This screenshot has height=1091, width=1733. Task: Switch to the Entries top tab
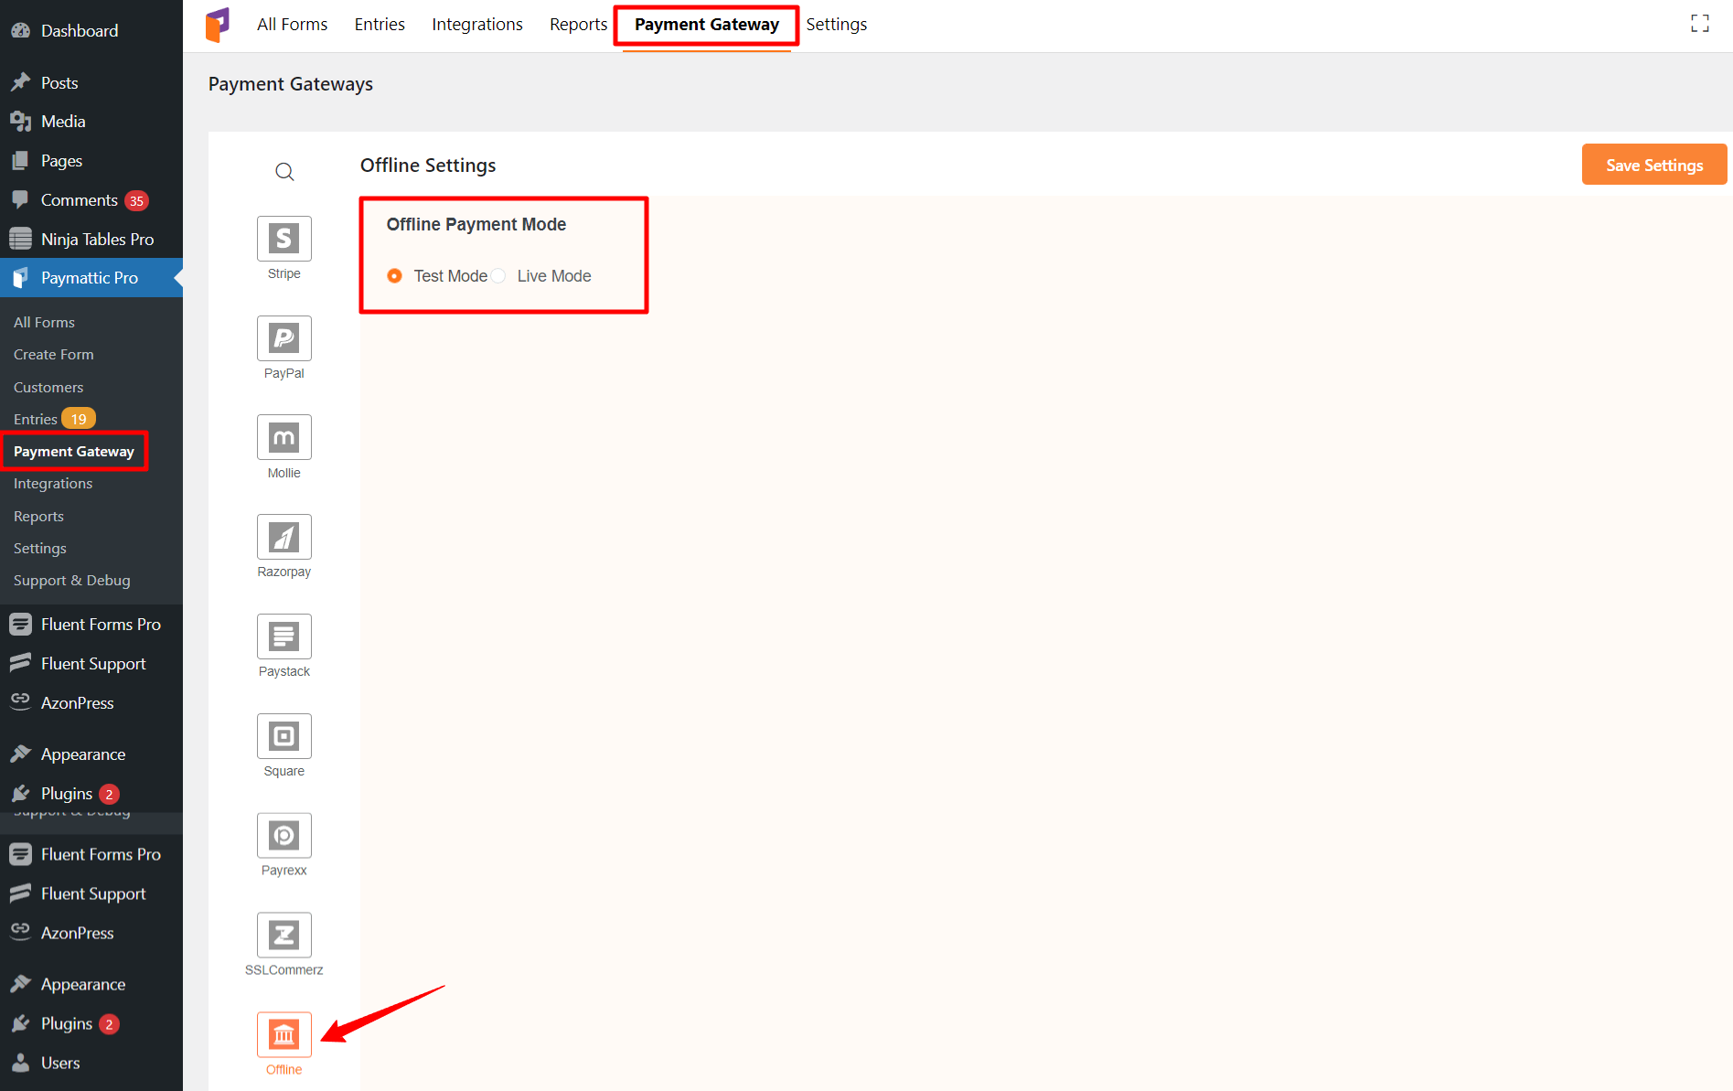[x=380, y=25]
